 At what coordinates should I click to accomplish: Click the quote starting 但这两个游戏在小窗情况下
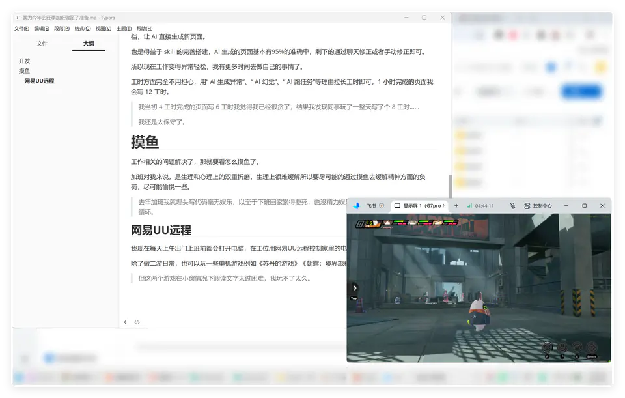[225, 278]
